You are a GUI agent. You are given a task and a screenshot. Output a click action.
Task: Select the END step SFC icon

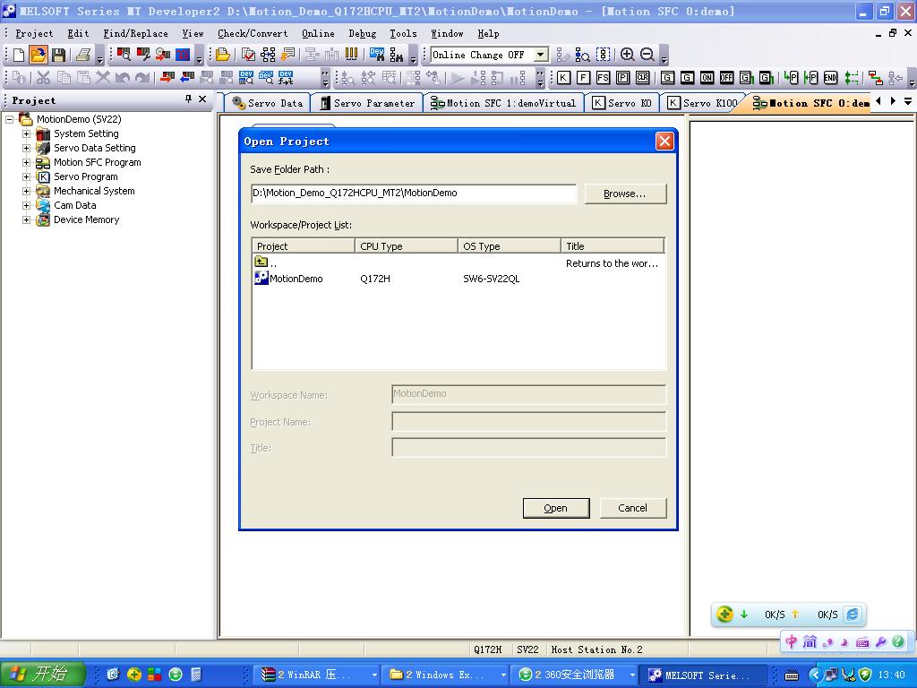(830, 78)
